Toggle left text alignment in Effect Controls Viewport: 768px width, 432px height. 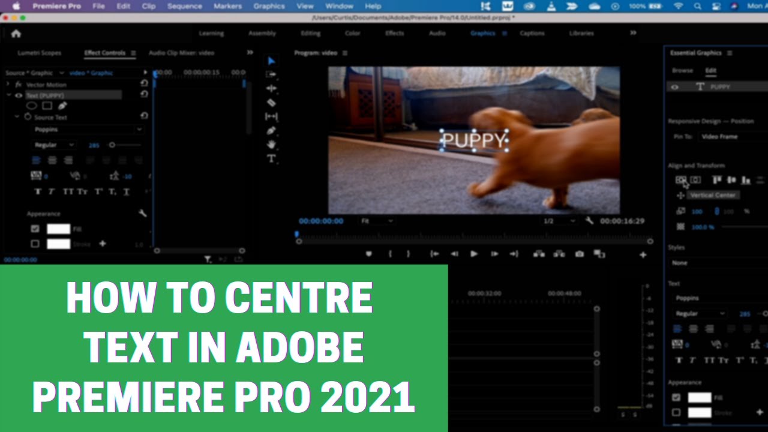pos(36,160)
